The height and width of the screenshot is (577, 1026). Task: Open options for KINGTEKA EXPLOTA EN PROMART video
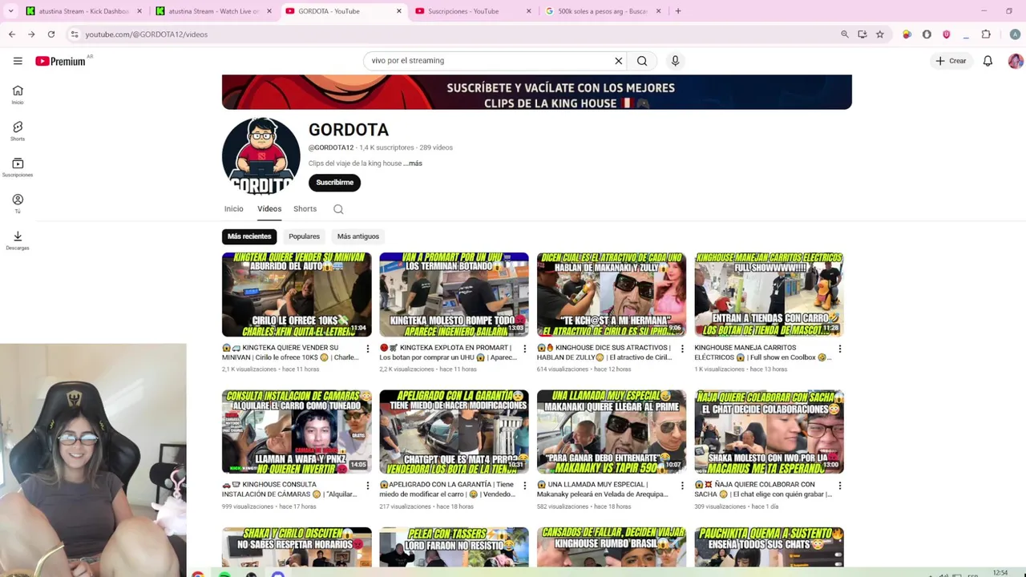pyautogui.click(x=525, y=349)
